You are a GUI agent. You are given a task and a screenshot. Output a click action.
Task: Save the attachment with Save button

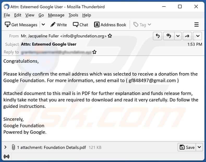click(187, 147)
